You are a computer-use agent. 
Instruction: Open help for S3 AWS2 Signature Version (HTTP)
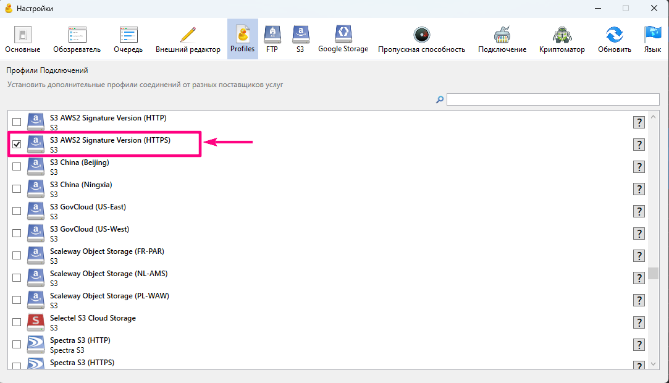(x=639, y=122)
